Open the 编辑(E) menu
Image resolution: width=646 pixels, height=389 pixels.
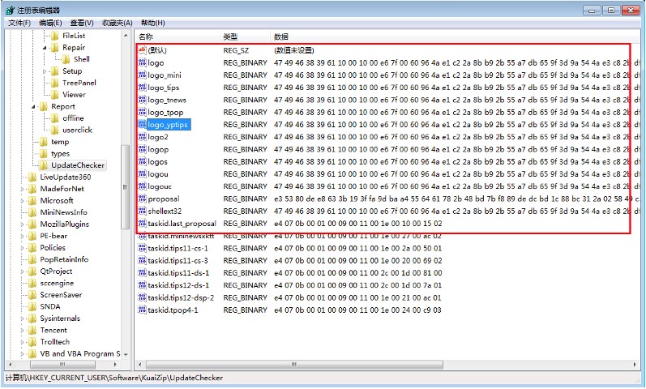click(50, 23)
